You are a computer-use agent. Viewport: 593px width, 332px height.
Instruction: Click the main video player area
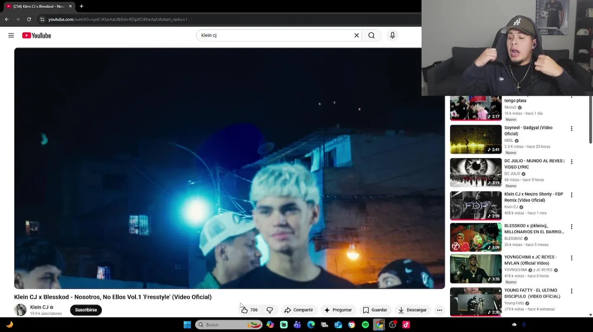(229, 168)
